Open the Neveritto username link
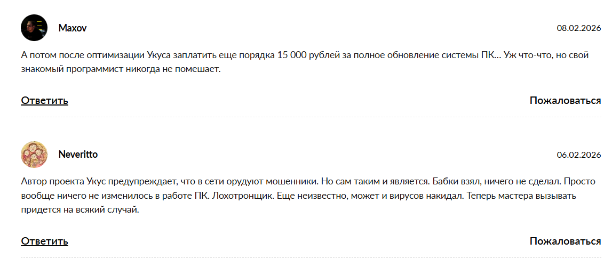Screen dimensions: 612x267 click(78, 155)
